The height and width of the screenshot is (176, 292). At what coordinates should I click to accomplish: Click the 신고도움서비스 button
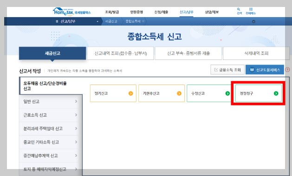coord(265,70)
